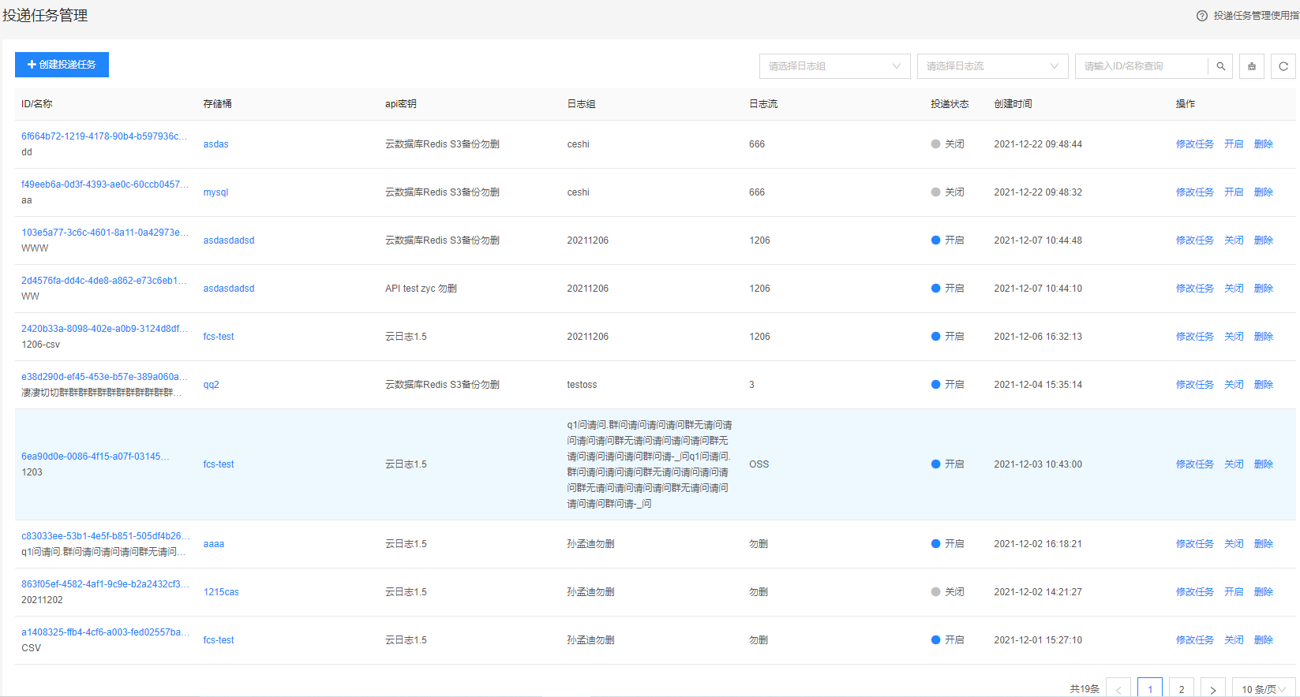Screen dimensions: 1300x697
Task: Open task ID 6f664b72-1219-4178 link
Action: (104, 136)
